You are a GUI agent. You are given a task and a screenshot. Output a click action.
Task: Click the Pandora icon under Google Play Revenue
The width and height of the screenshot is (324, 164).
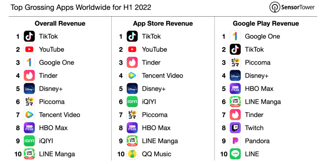[235, 141]
